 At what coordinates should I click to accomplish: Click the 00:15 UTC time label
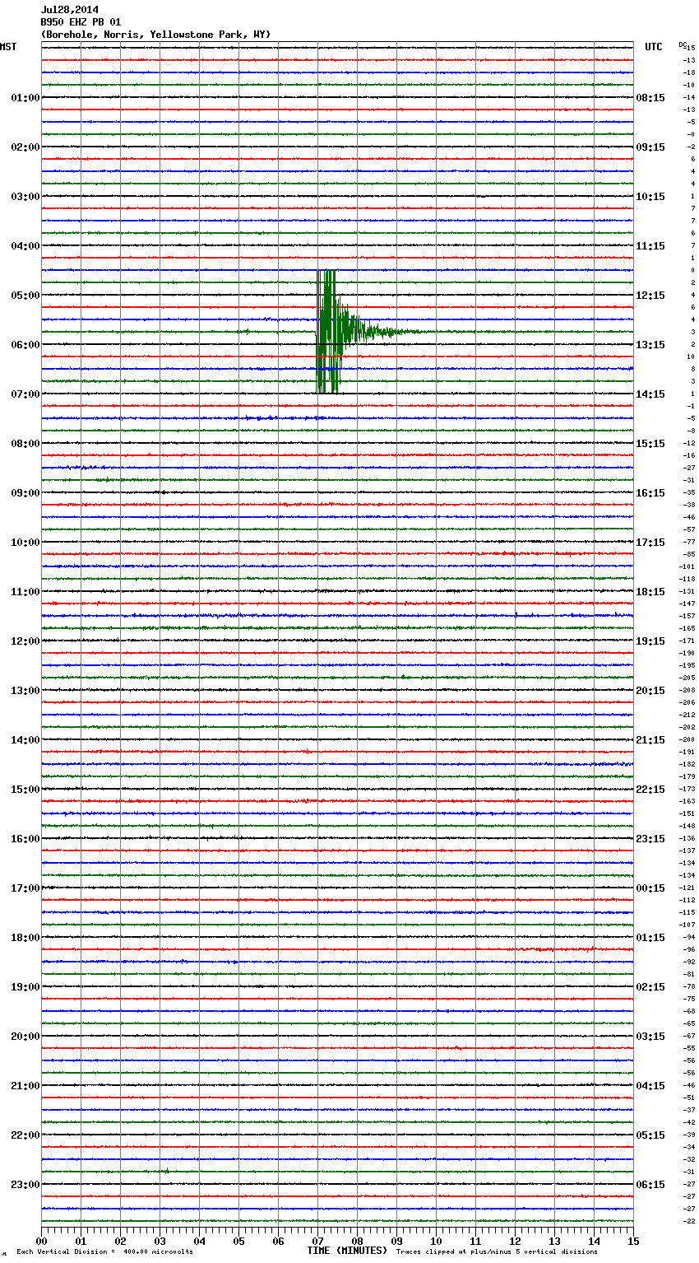click(x=650, y=888)
